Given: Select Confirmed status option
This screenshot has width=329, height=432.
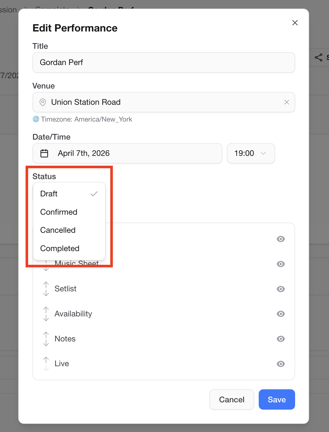Looking at the screenshot, I should coord(59,212).
